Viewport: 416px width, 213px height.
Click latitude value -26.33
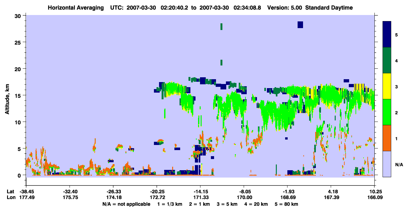[x=113, y=192]
